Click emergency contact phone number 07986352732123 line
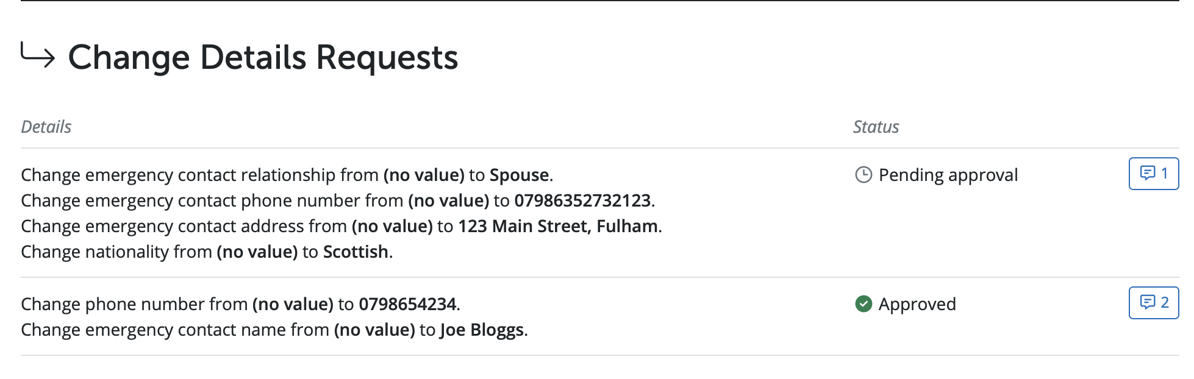1194x379 pixels. click(338, 200)
